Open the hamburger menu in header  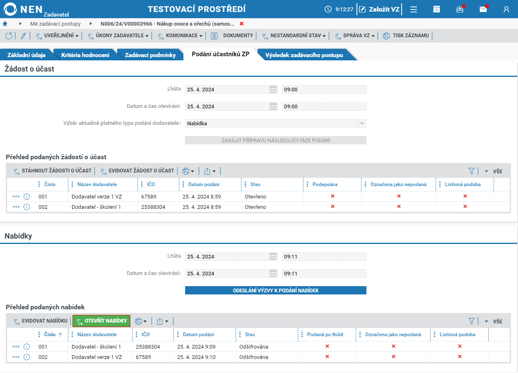click(x=413, y=9)
